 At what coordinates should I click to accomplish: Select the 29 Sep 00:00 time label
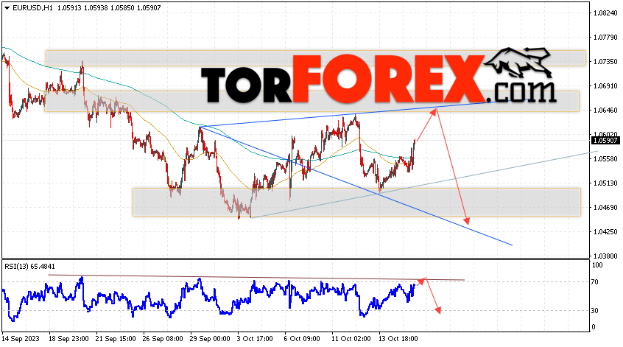[x=210, y=339]
